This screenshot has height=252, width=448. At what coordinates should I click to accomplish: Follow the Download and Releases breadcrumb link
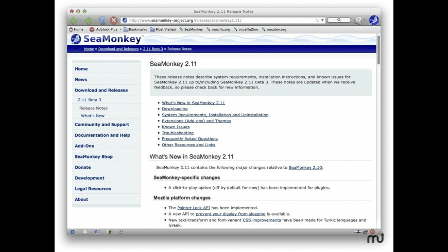[x=118, y=49]
